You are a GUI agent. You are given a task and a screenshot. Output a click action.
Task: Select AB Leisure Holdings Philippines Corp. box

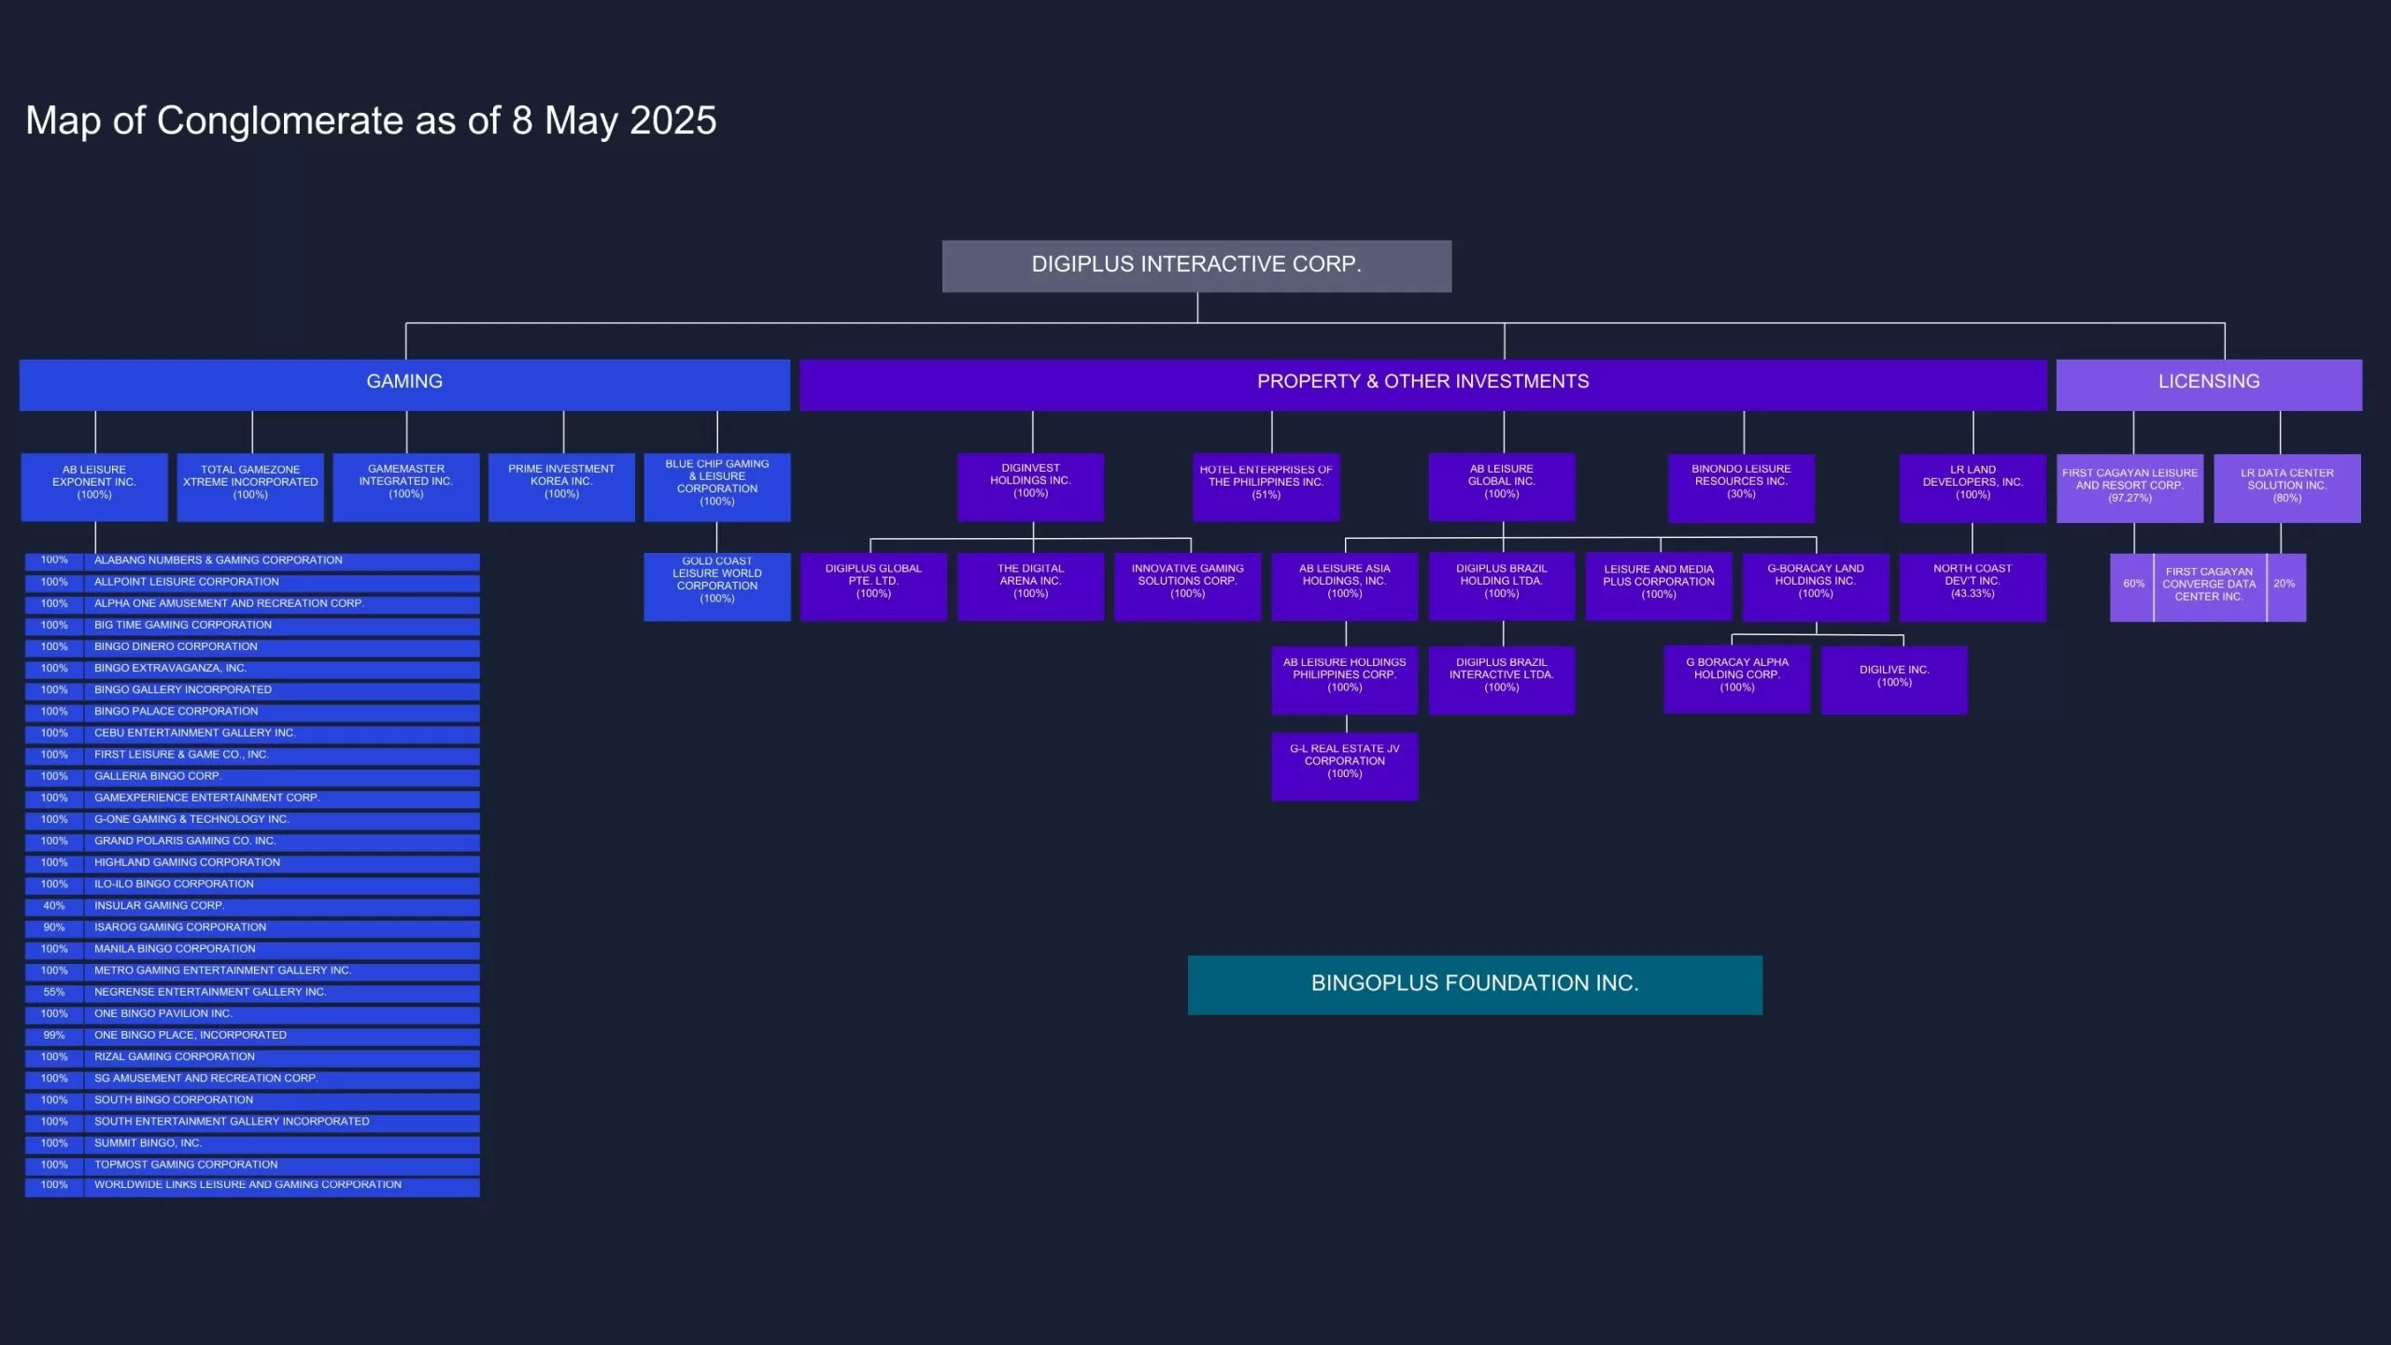pyautogui.click(x=1345, y=680)
